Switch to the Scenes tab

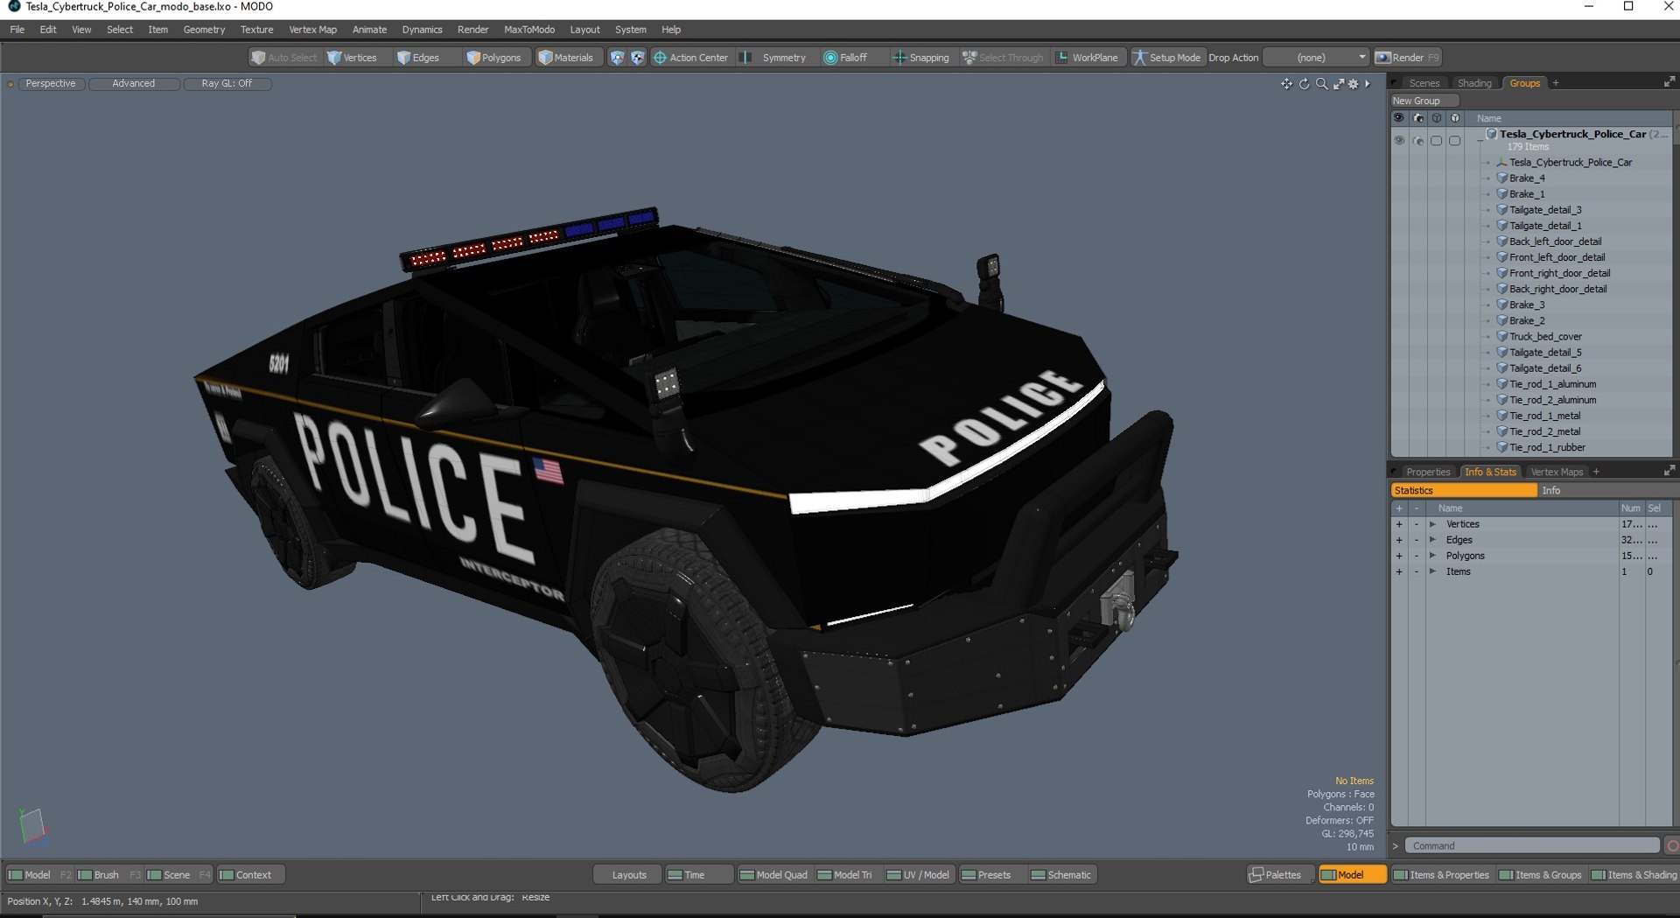coord(1424,83)
